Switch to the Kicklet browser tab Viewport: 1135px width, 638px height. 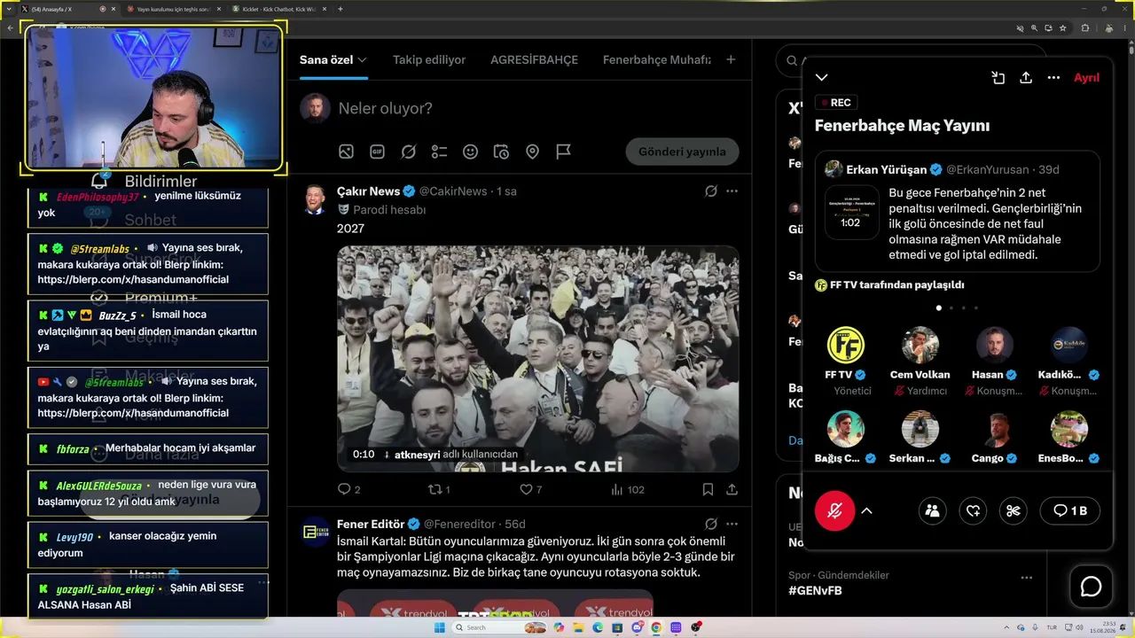point(280,9)
